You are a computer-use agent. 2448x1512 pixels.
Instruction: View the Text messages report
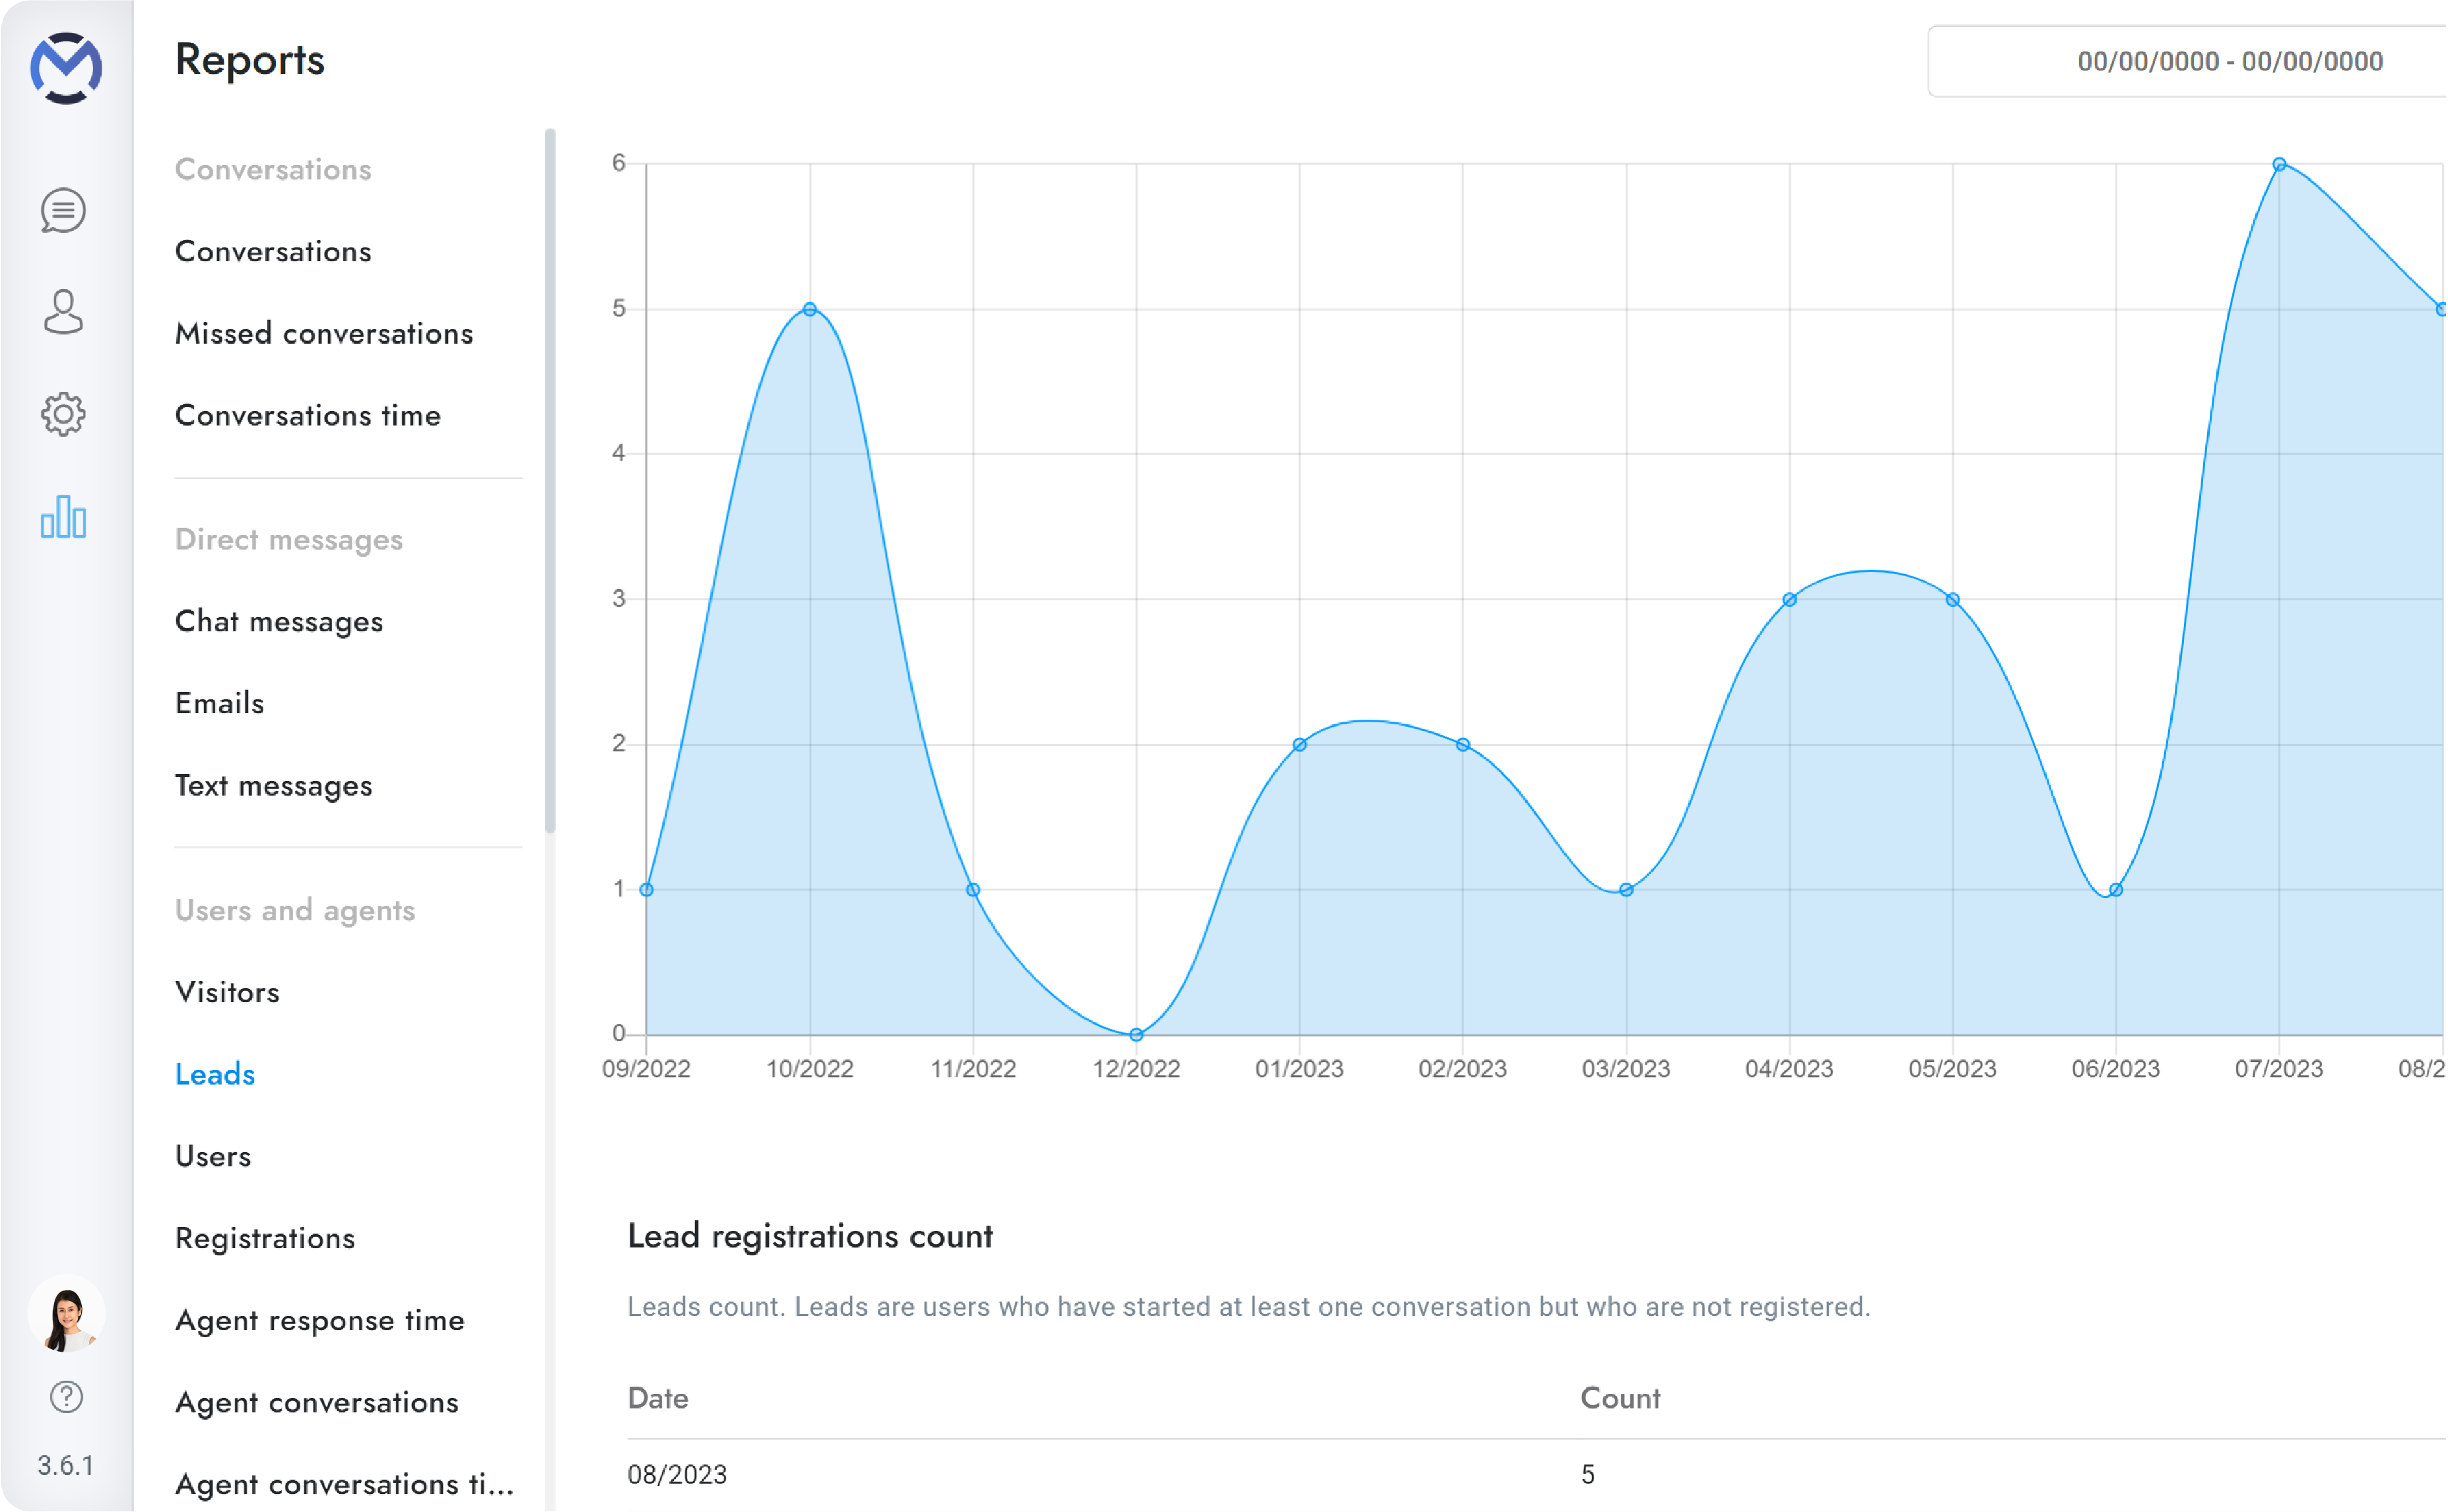(x=274, y=786)
